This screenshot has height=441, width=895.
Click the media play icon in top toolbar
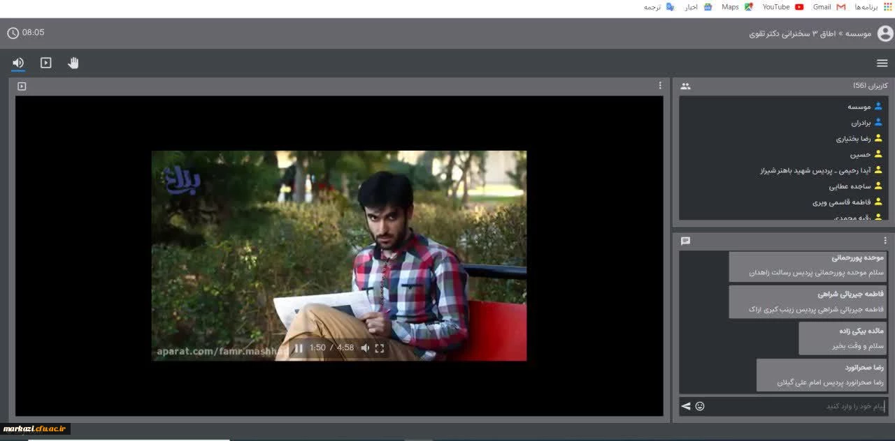click(x=46, y=63)
